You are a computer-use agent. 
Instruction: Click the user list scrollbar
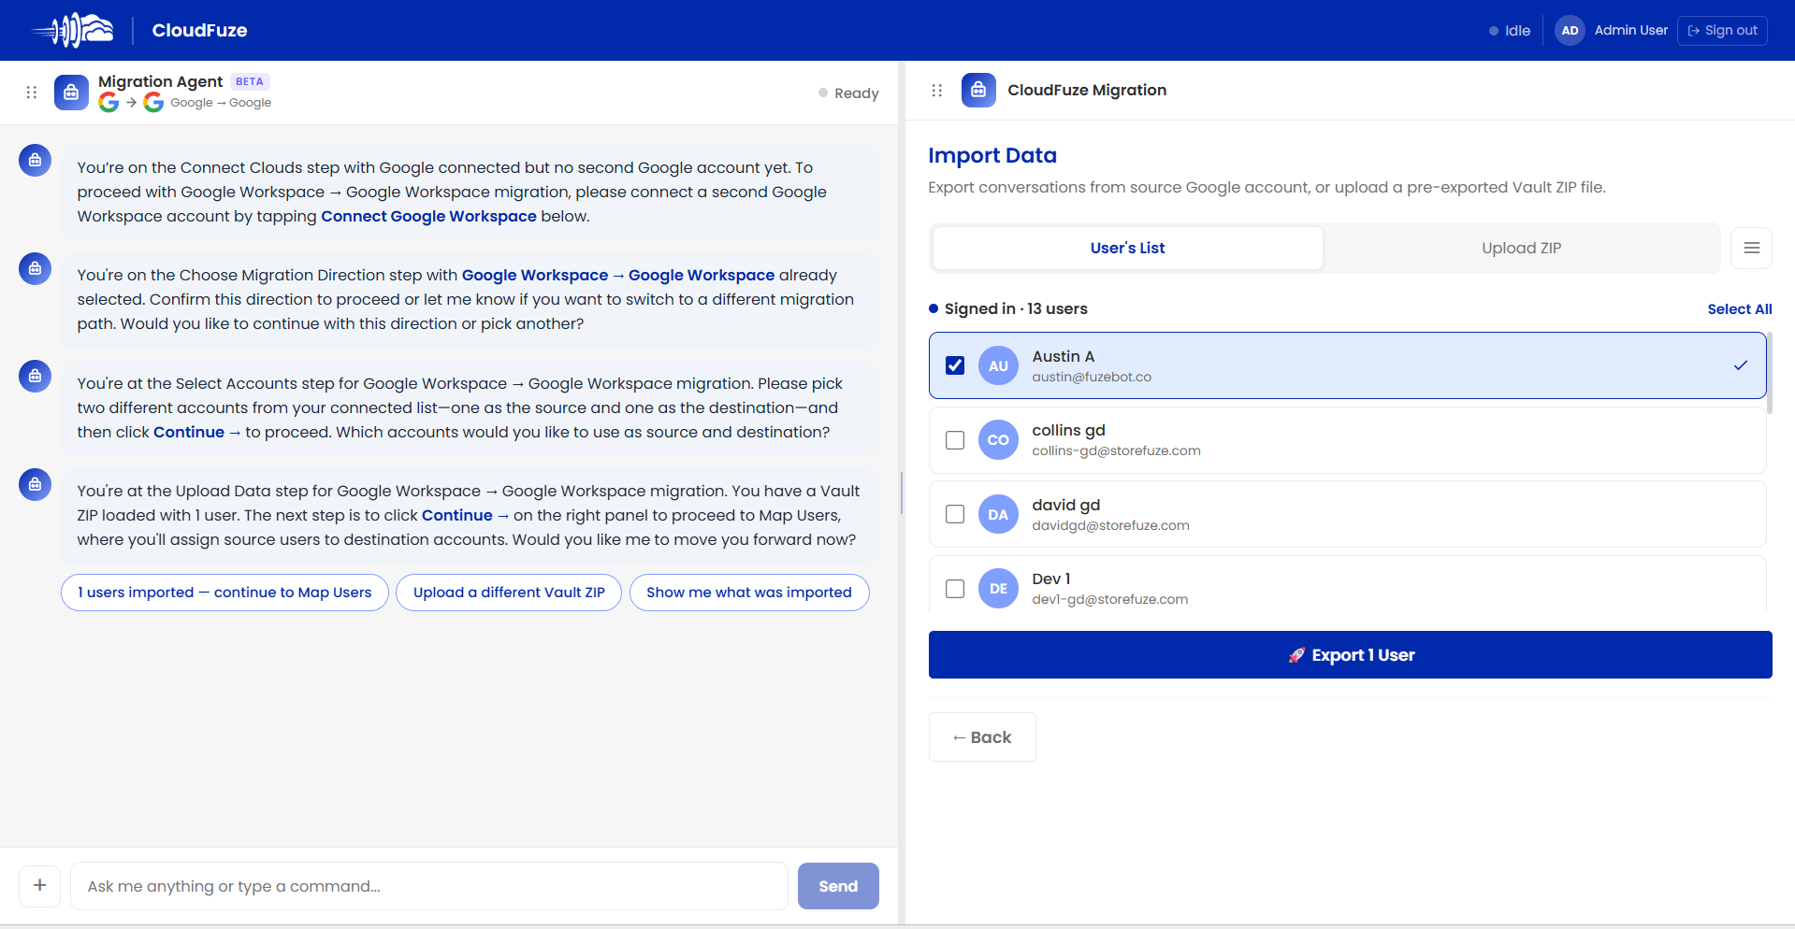click(1770, 374)
